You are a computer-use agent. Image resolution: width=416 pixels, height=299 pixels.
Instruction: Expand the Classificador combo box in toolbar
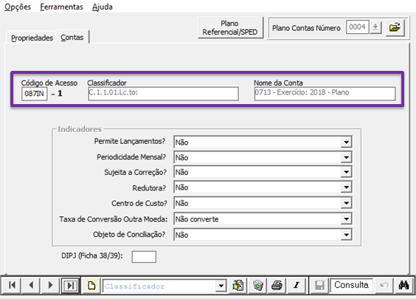point(221,286)
